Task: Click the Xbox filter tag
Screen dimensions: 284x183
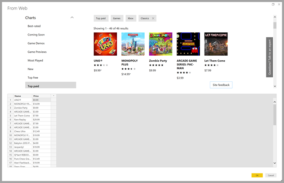Action: click(x=131, y=18)
